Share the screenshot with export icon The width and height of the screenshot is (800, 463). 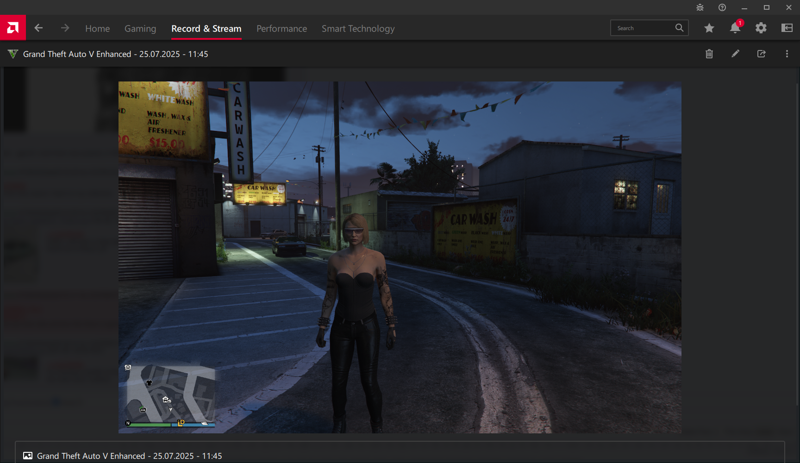[761, 54]
